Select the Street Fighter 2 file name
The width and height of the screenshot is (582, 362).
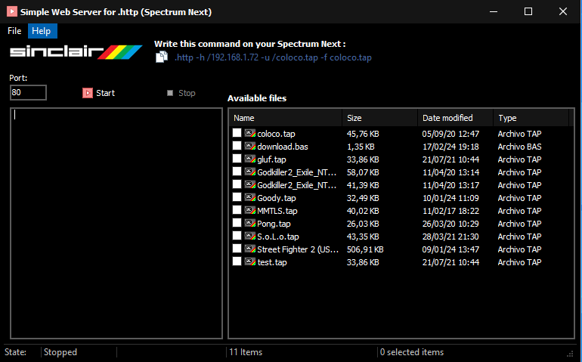[x=298, y=249]
